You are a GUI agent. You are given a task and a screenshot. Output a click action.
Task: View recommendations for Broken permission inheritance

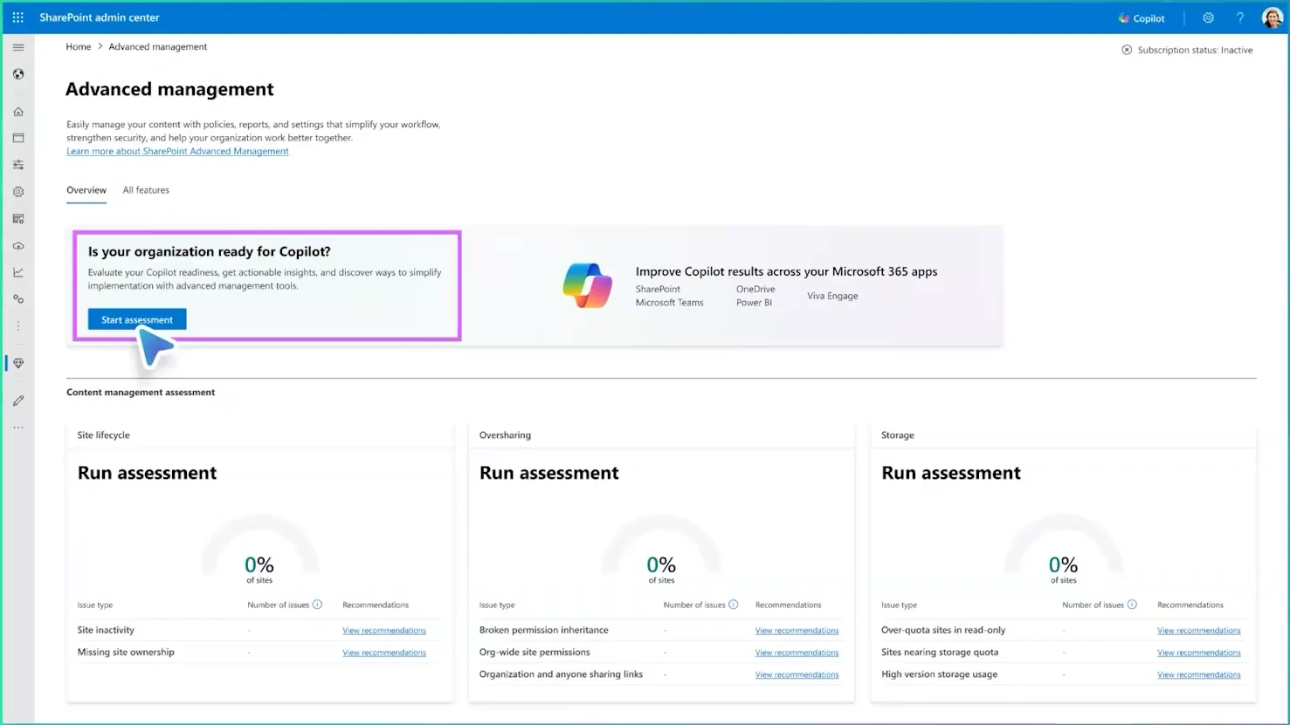tap(797, 631)
